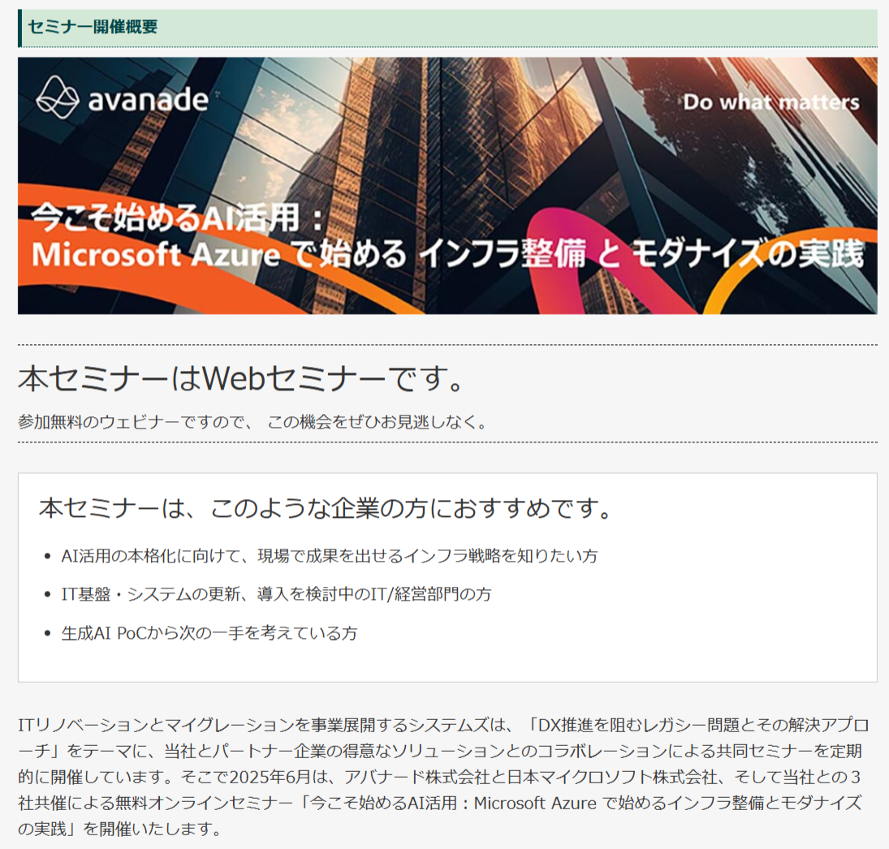Click the banner line 'Microsoft Azure で始める インフラ整備'
Screen dimensions: 889x849
(x=309, y=254)
